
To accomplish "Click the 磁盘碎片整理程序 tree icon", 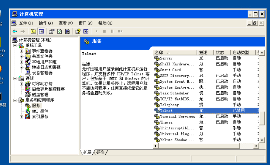I will coord(28,89).
